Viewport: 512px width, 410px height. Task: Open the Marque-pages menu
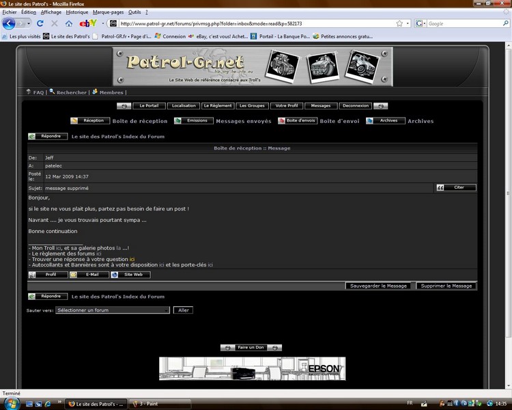click(x=108, y=12)
